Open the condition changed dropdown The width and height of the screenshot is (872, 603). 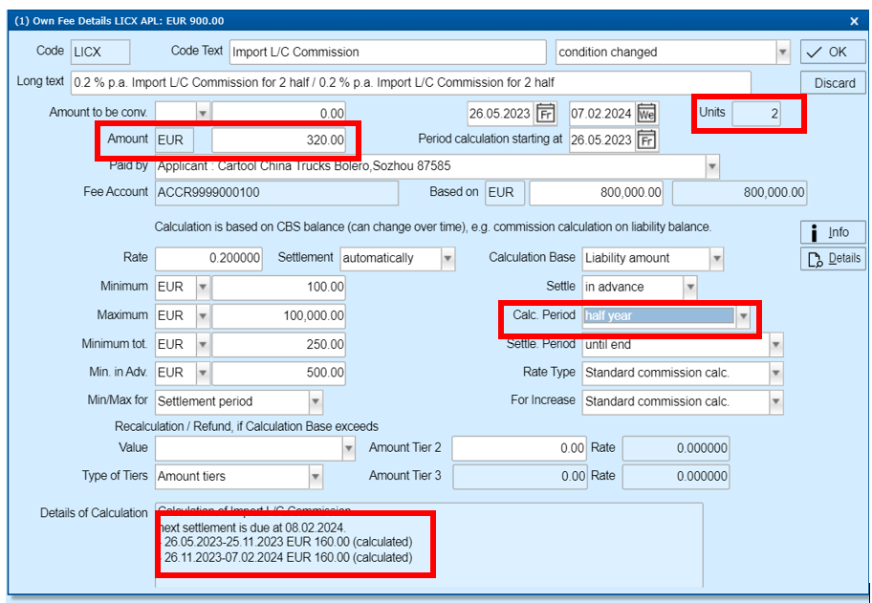coord(784,52)
